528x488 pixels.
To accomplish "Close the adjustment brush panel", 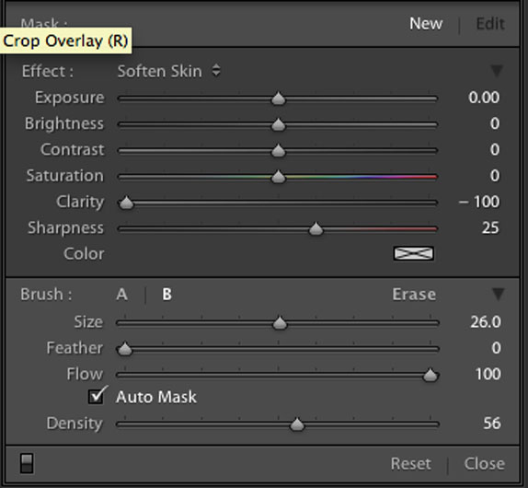I will point(484,464).
